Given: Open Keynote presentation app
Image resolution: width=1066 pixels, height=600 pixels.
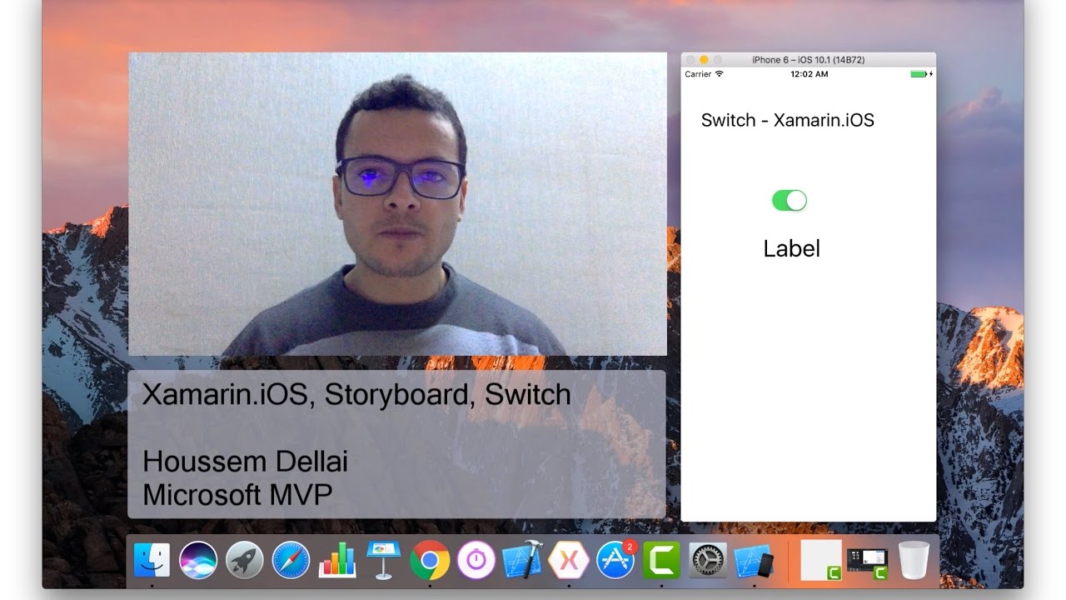Looking at the screenshot, I should pos(383,560).
